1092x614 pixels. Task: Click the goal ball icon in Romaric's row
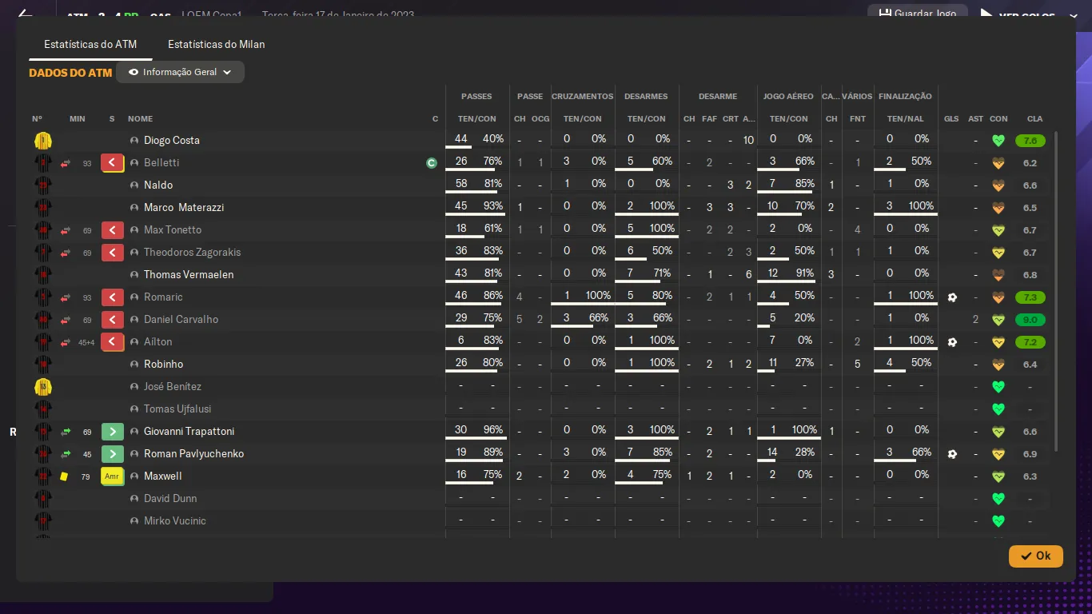(951, 297)
